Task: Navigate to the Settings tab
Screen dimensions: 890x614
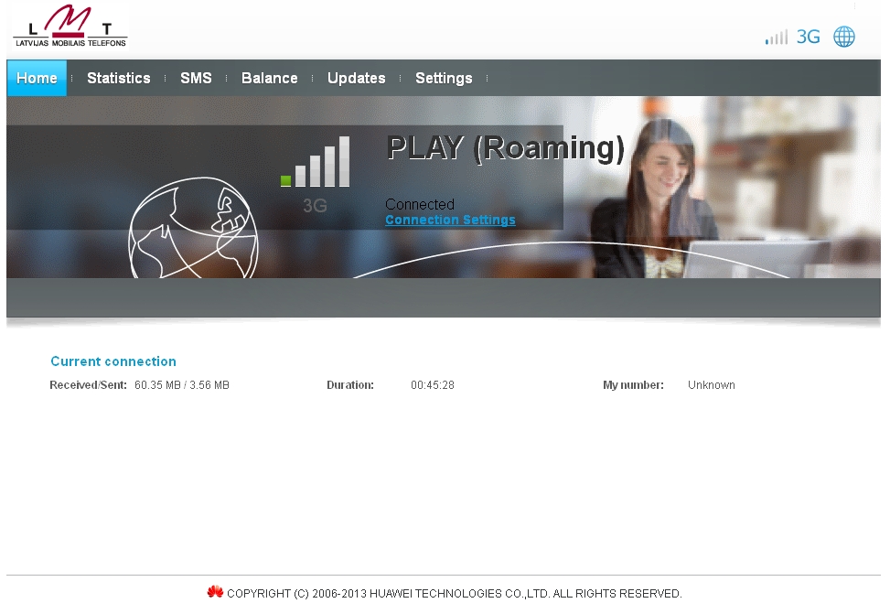Action: 444,78
